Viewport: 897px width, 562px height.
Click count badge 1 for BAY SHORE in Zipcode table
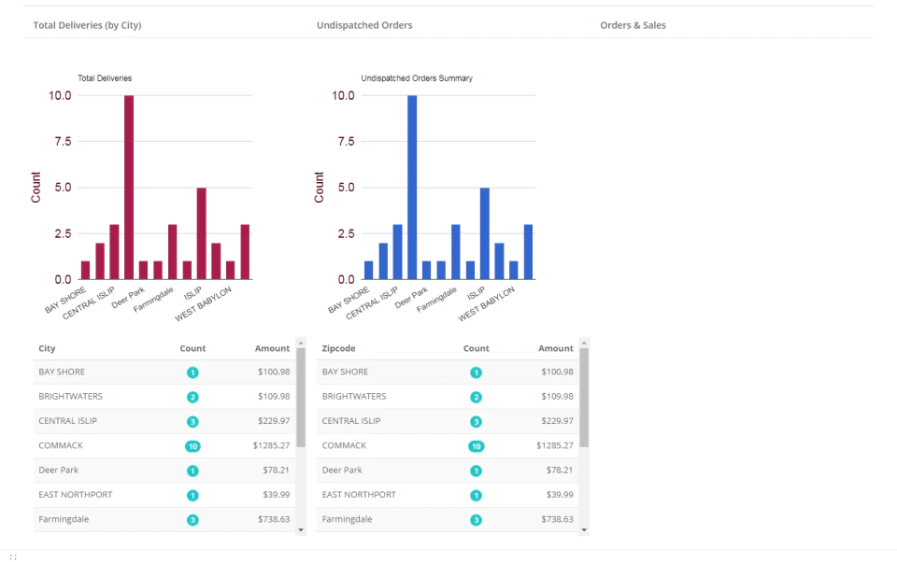point(476,372)
